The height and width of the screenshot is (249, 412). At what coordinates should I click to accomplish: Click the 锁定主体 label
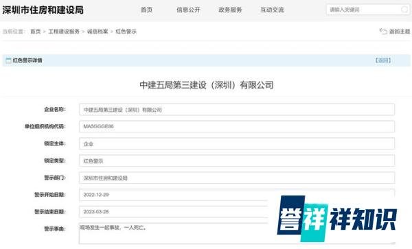click(55, 143)
